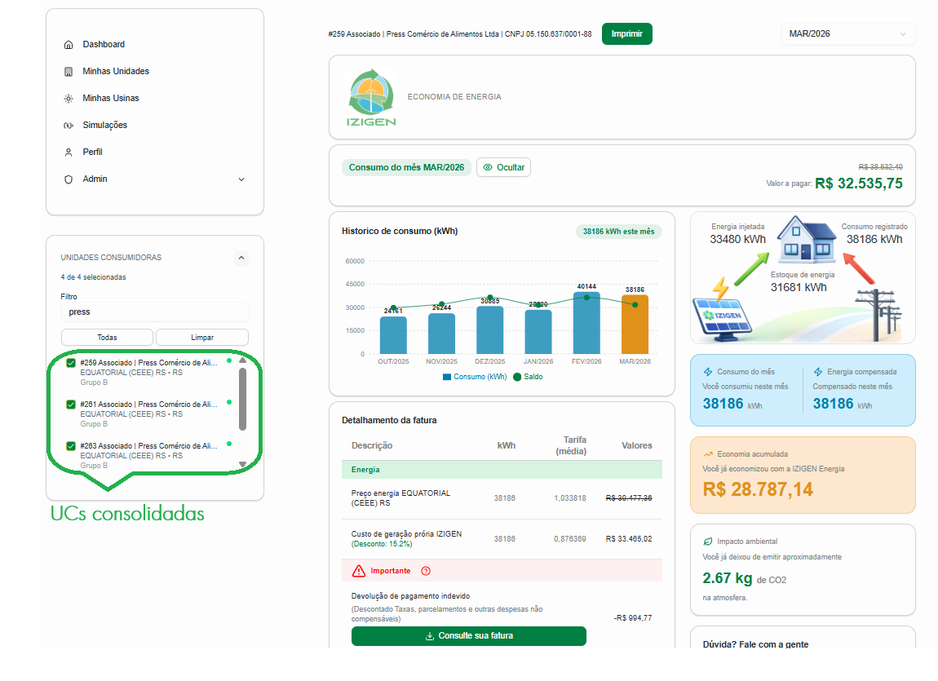938x681 pixels.
Task: Hide consumption with the Ocultar button
Action: 503,167
